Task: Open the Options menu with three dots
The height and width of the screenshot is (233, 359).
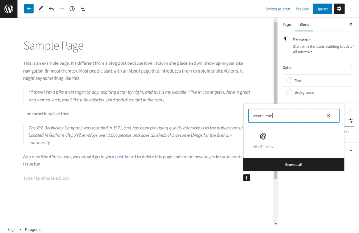Action: (351, 8)
